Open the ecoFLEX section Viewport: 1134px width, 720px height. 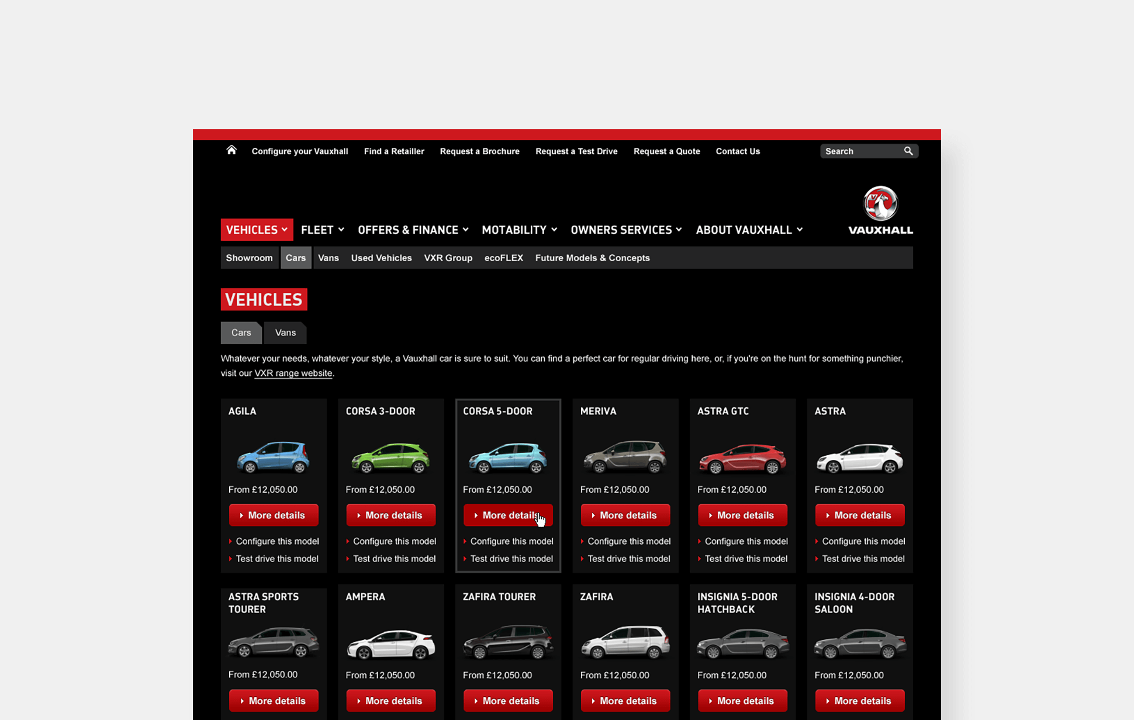(503, 258)
